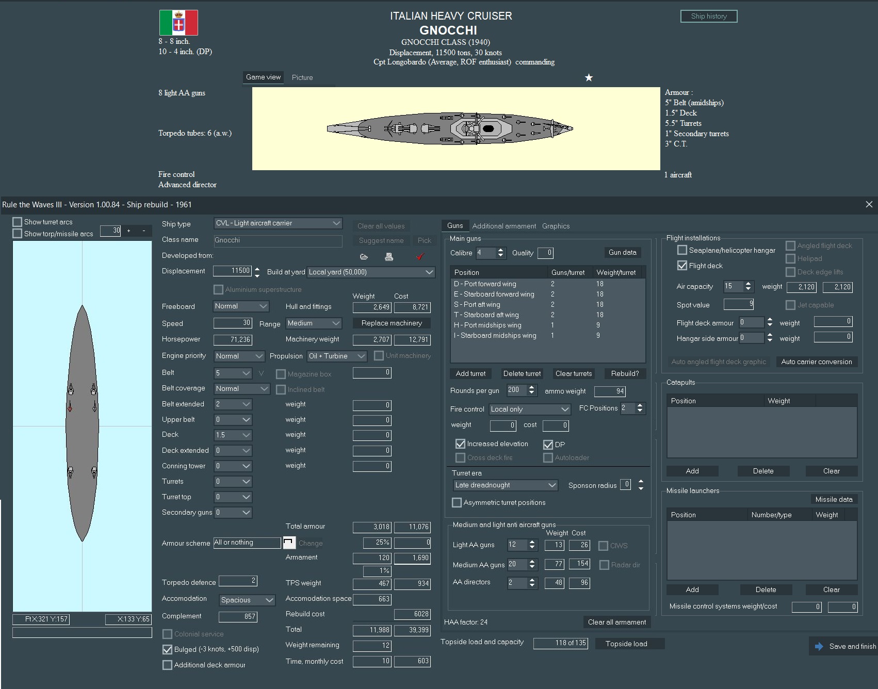Switch to the Picture tab
The image size is (878, 689).
302,77
